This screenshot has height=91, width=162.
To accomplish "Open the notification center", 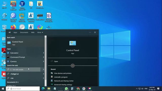I will [158, 89].
